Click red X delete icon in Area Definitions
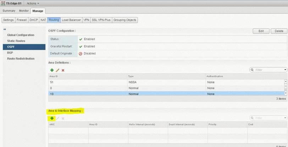The height and width of the screenshot is (147, 288). coord(63,70)
